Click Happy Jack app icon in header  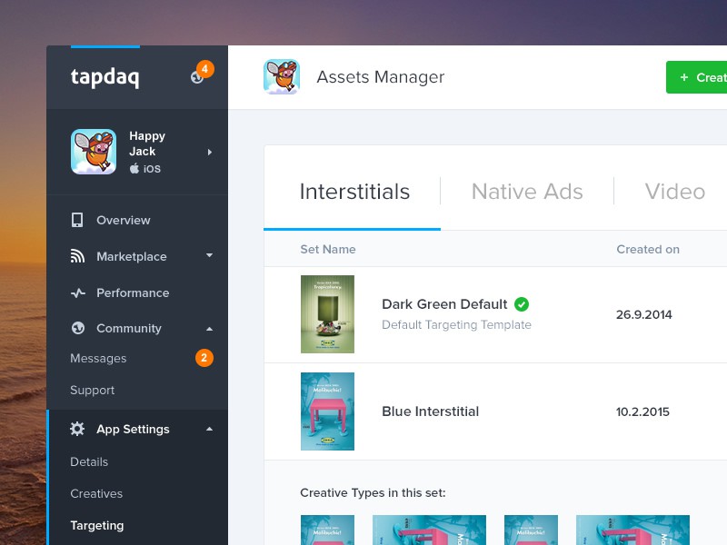282,77
